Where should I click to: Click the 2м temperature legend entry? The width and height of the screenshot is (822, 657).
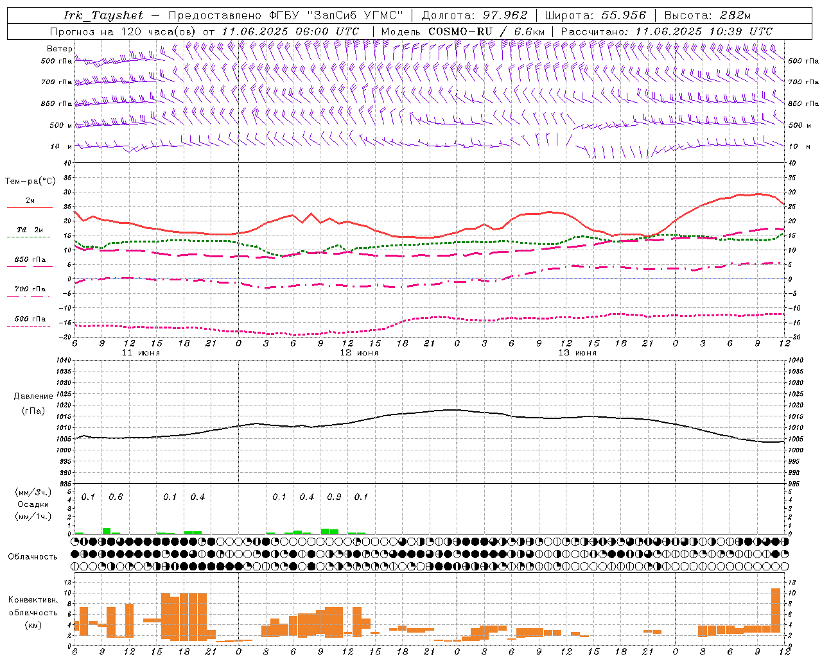point(30,201)
